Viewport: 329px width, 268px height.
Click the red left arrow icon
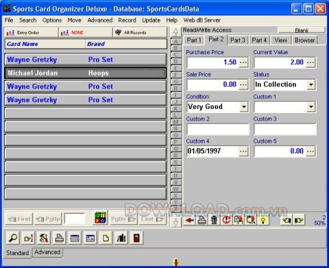pos(190,220)
